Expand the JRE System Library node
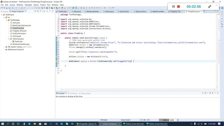The image size is (224, 126). 4,47
